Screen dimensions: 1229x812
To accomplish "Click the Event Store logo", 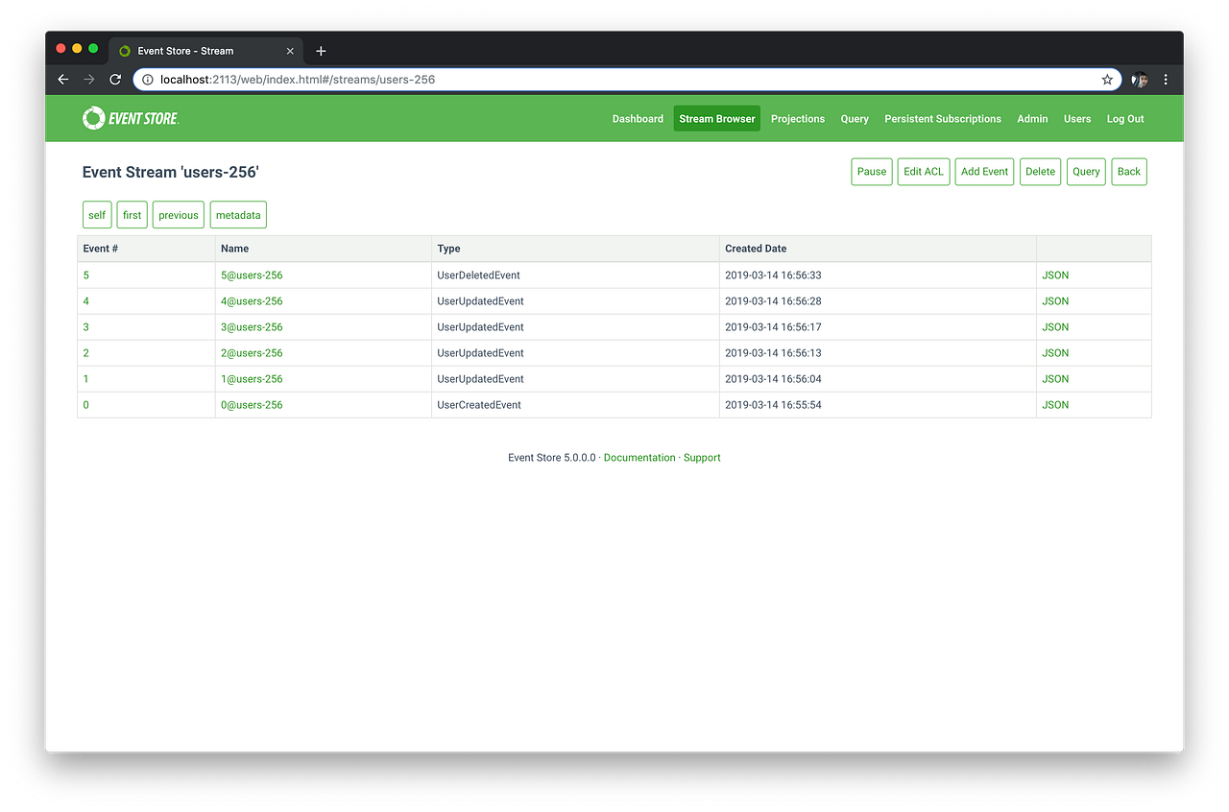I will tap(130, 118).
